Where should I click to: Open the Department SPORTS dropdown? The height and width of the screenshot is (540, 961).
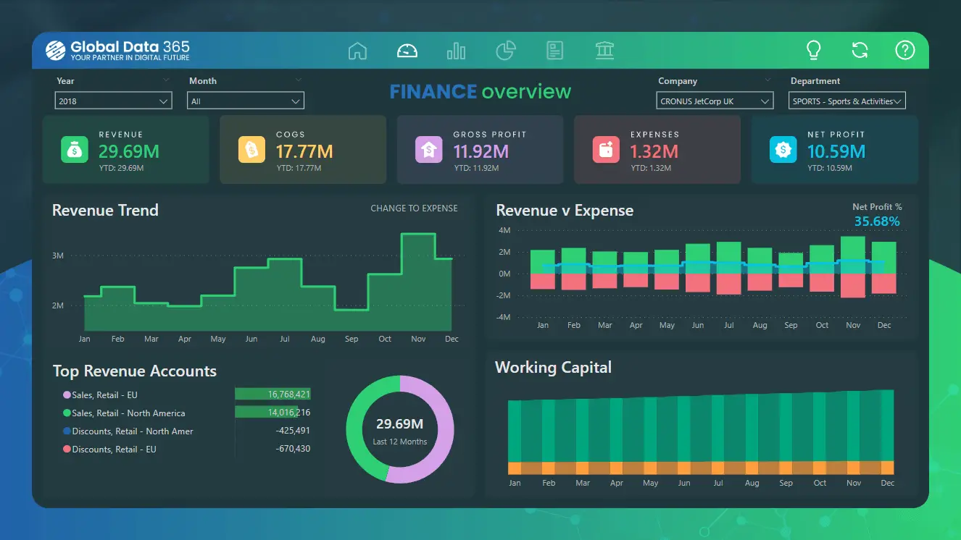[x=847, y=101]
